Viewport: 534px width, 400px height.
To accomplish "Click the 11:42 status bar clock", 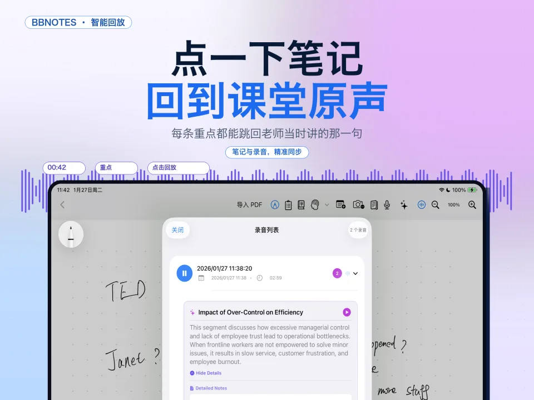I will [x=63, y=190].
